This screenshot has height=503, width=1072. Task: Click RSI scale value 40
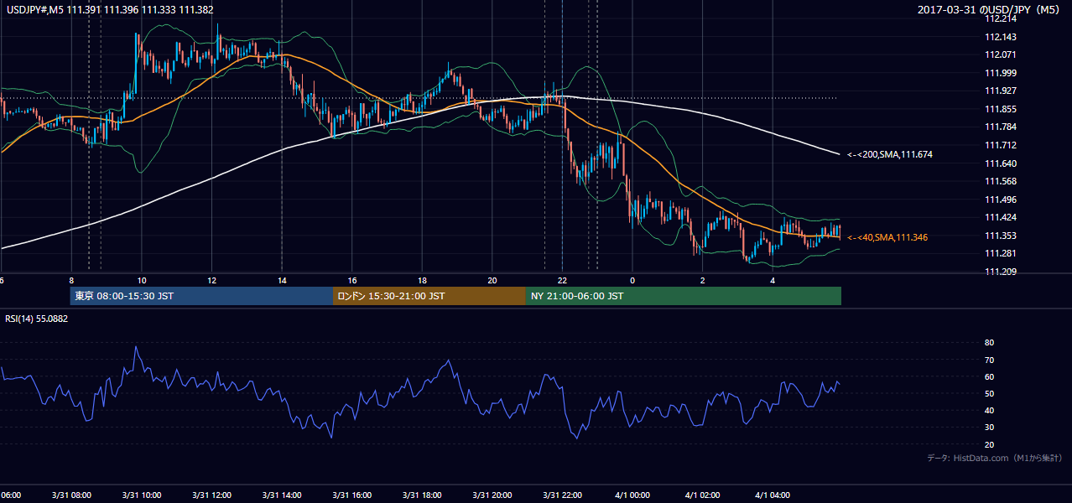point(990,411)
